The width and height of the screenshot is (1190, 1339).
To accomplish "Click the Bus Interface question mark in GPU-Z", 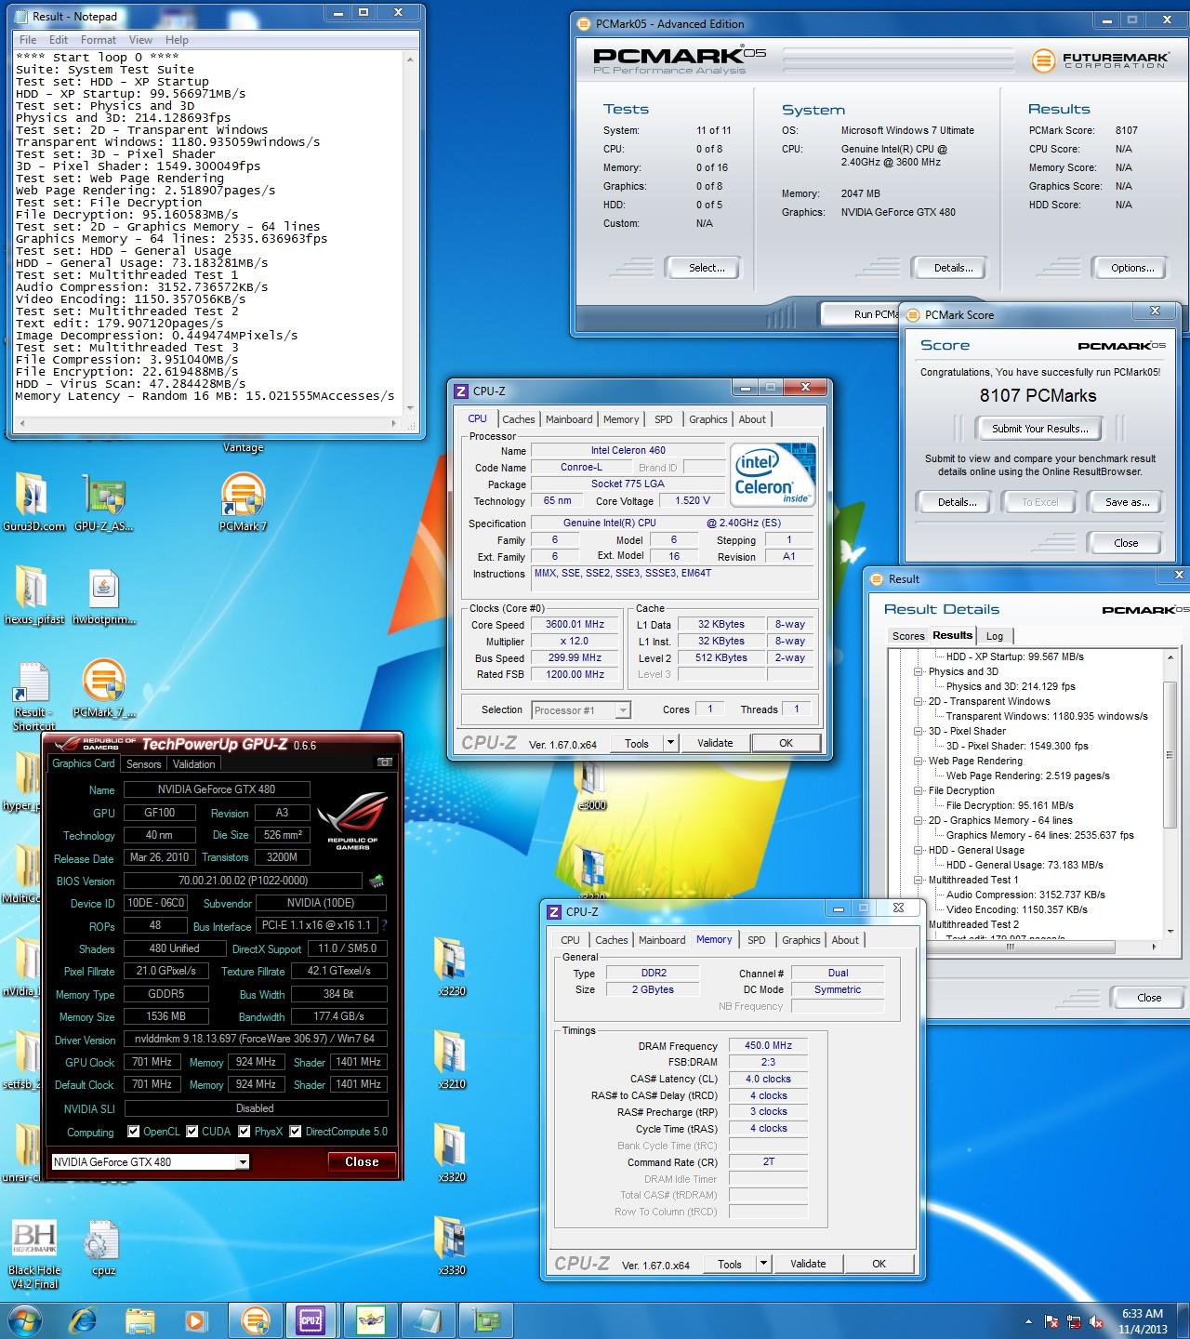I will (384, 925).
